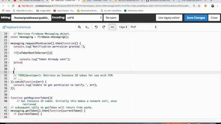Click 'messaging.getToken()' on line 42
Screen dimensions: 221x124
pos(25,111)
